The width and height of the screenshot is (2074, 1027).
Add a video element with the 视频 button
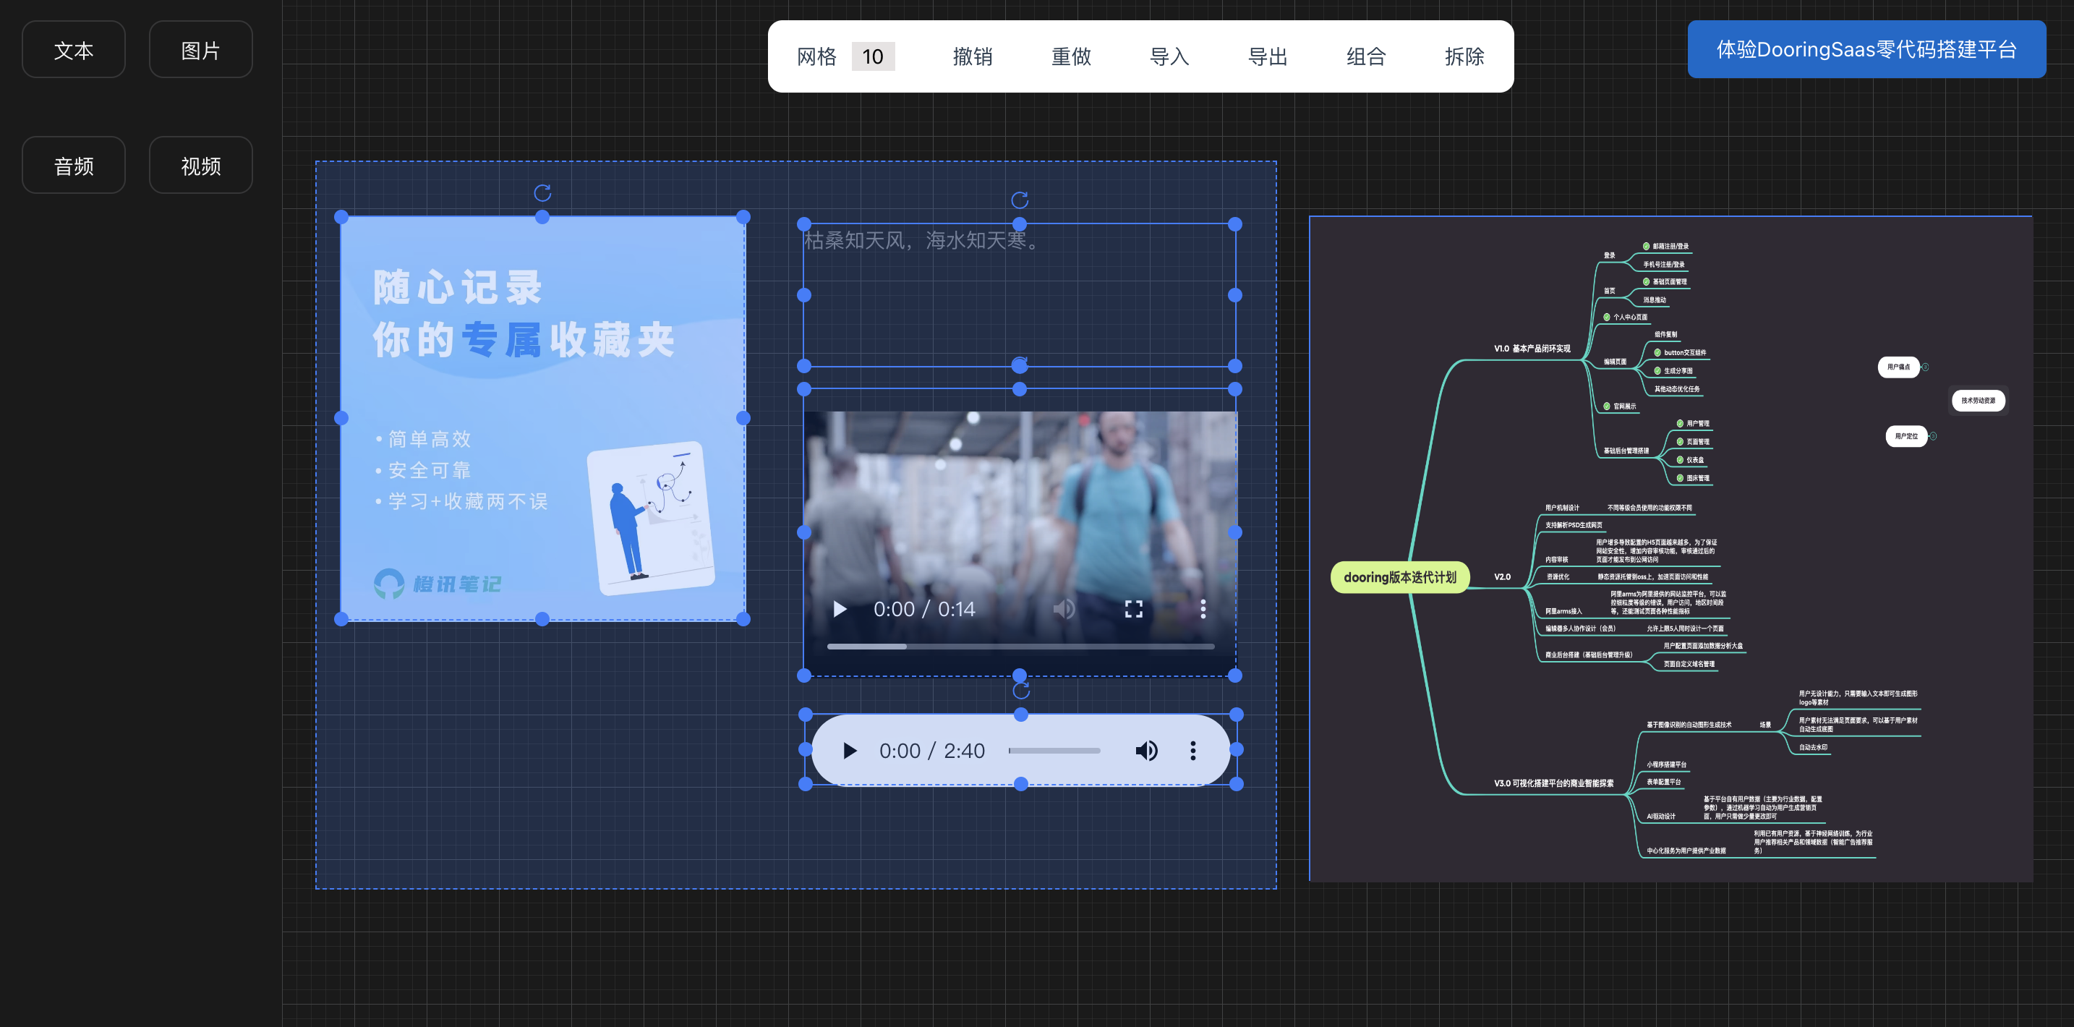[200, 165]
